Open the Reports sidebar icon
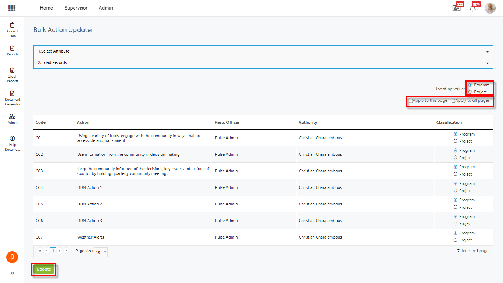 13,50
